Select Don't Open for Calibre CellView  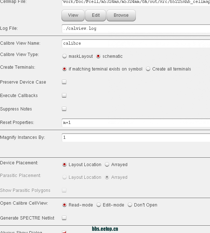tap(130, 205)
